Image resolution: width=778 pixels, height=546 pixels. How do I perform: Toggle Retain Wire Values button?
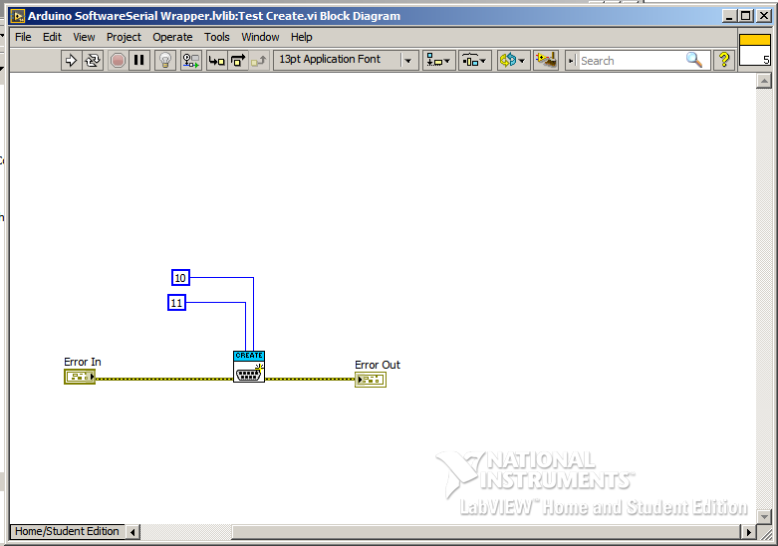(x=191, y=61)
